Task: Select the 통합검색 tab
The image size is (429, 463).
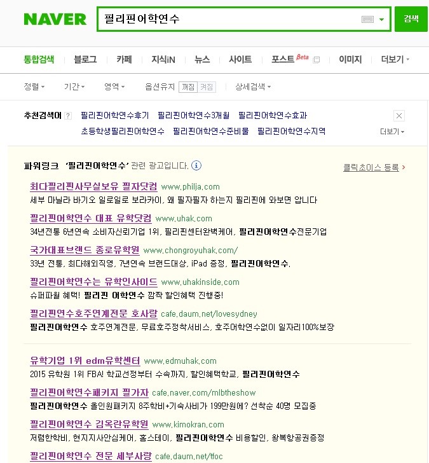Action: point(39,59)
